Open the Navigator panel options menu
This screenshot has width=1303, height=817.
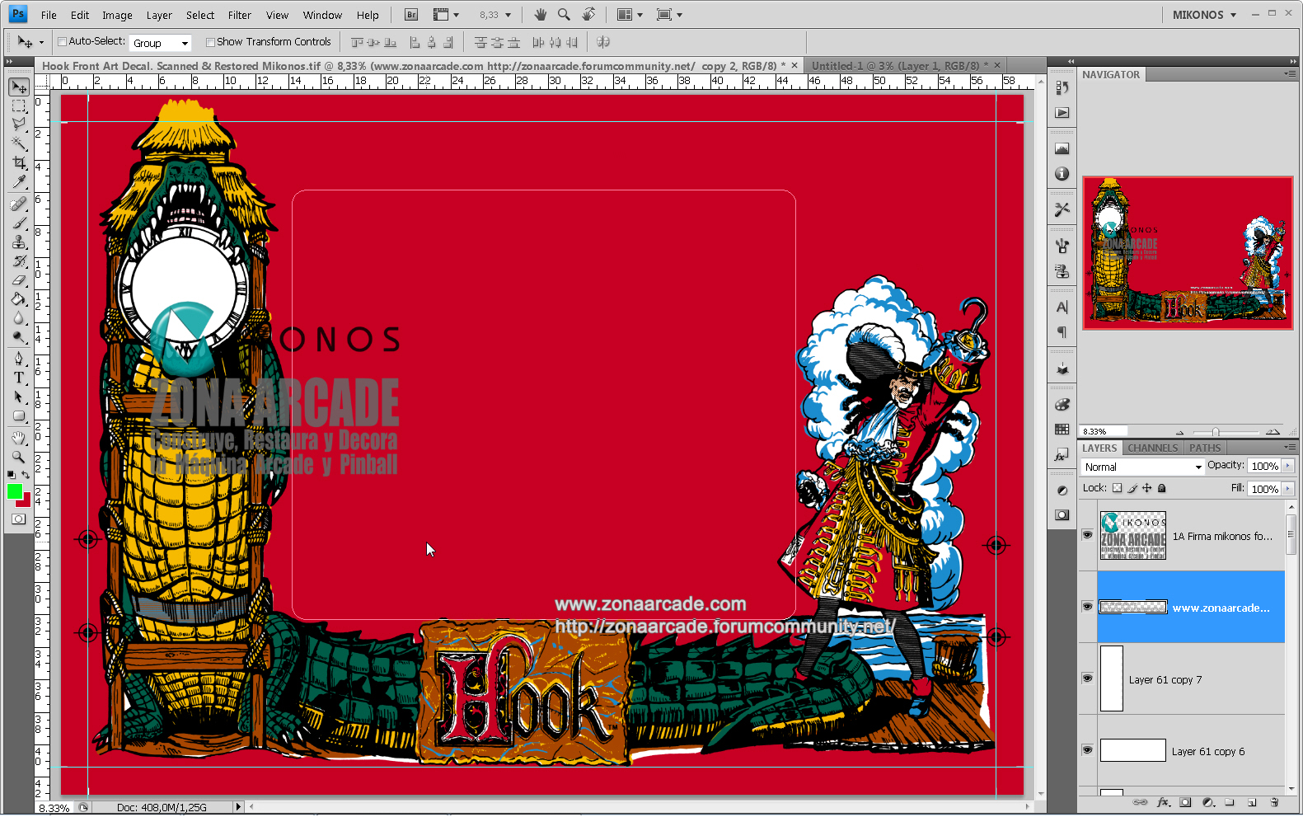[1290, 74]
